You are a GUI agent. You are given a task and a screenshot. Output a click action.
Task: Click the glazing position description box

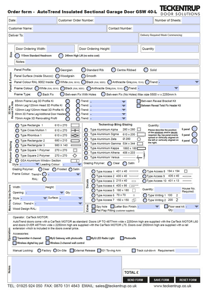pyautogui.click(x=173, y=155)
